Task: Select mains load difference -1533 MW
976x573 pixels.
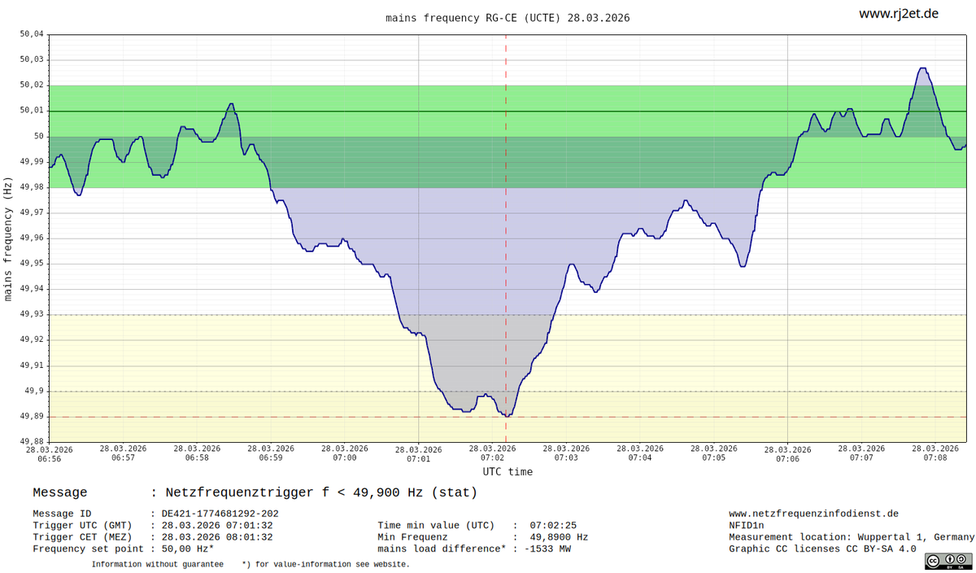Action: click(547, 549)
